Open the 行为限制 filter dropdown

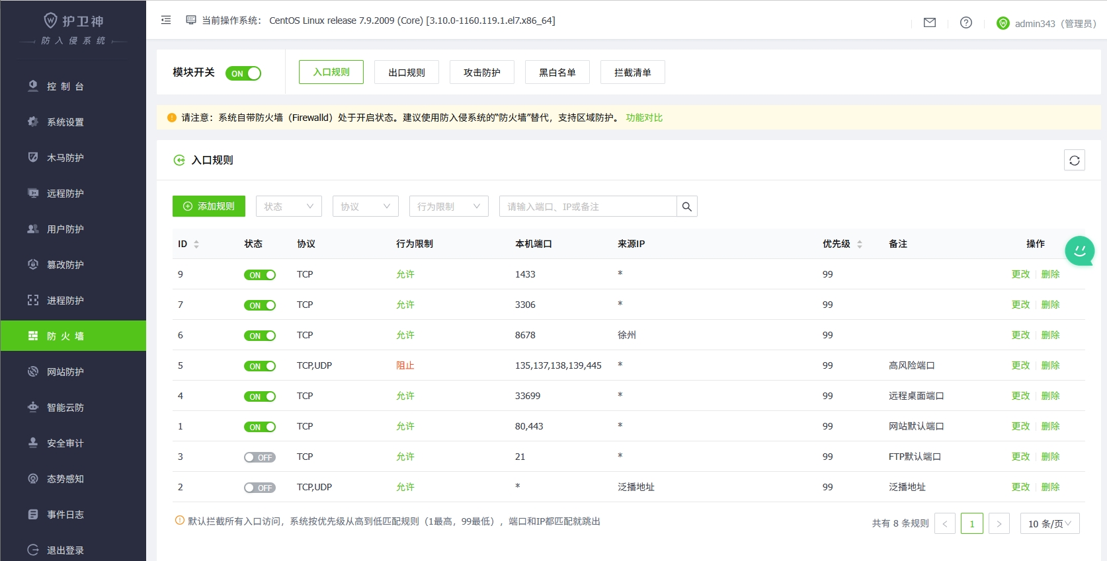pos(449,206)
